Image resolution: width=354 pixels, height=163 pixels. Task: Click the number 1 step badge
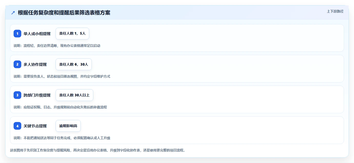coord(17,34)
